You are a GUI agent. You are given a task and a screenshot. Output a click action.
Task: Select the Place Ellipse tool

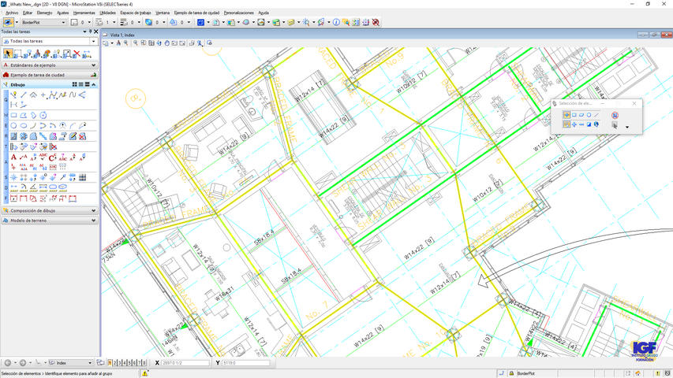(24, 125)
